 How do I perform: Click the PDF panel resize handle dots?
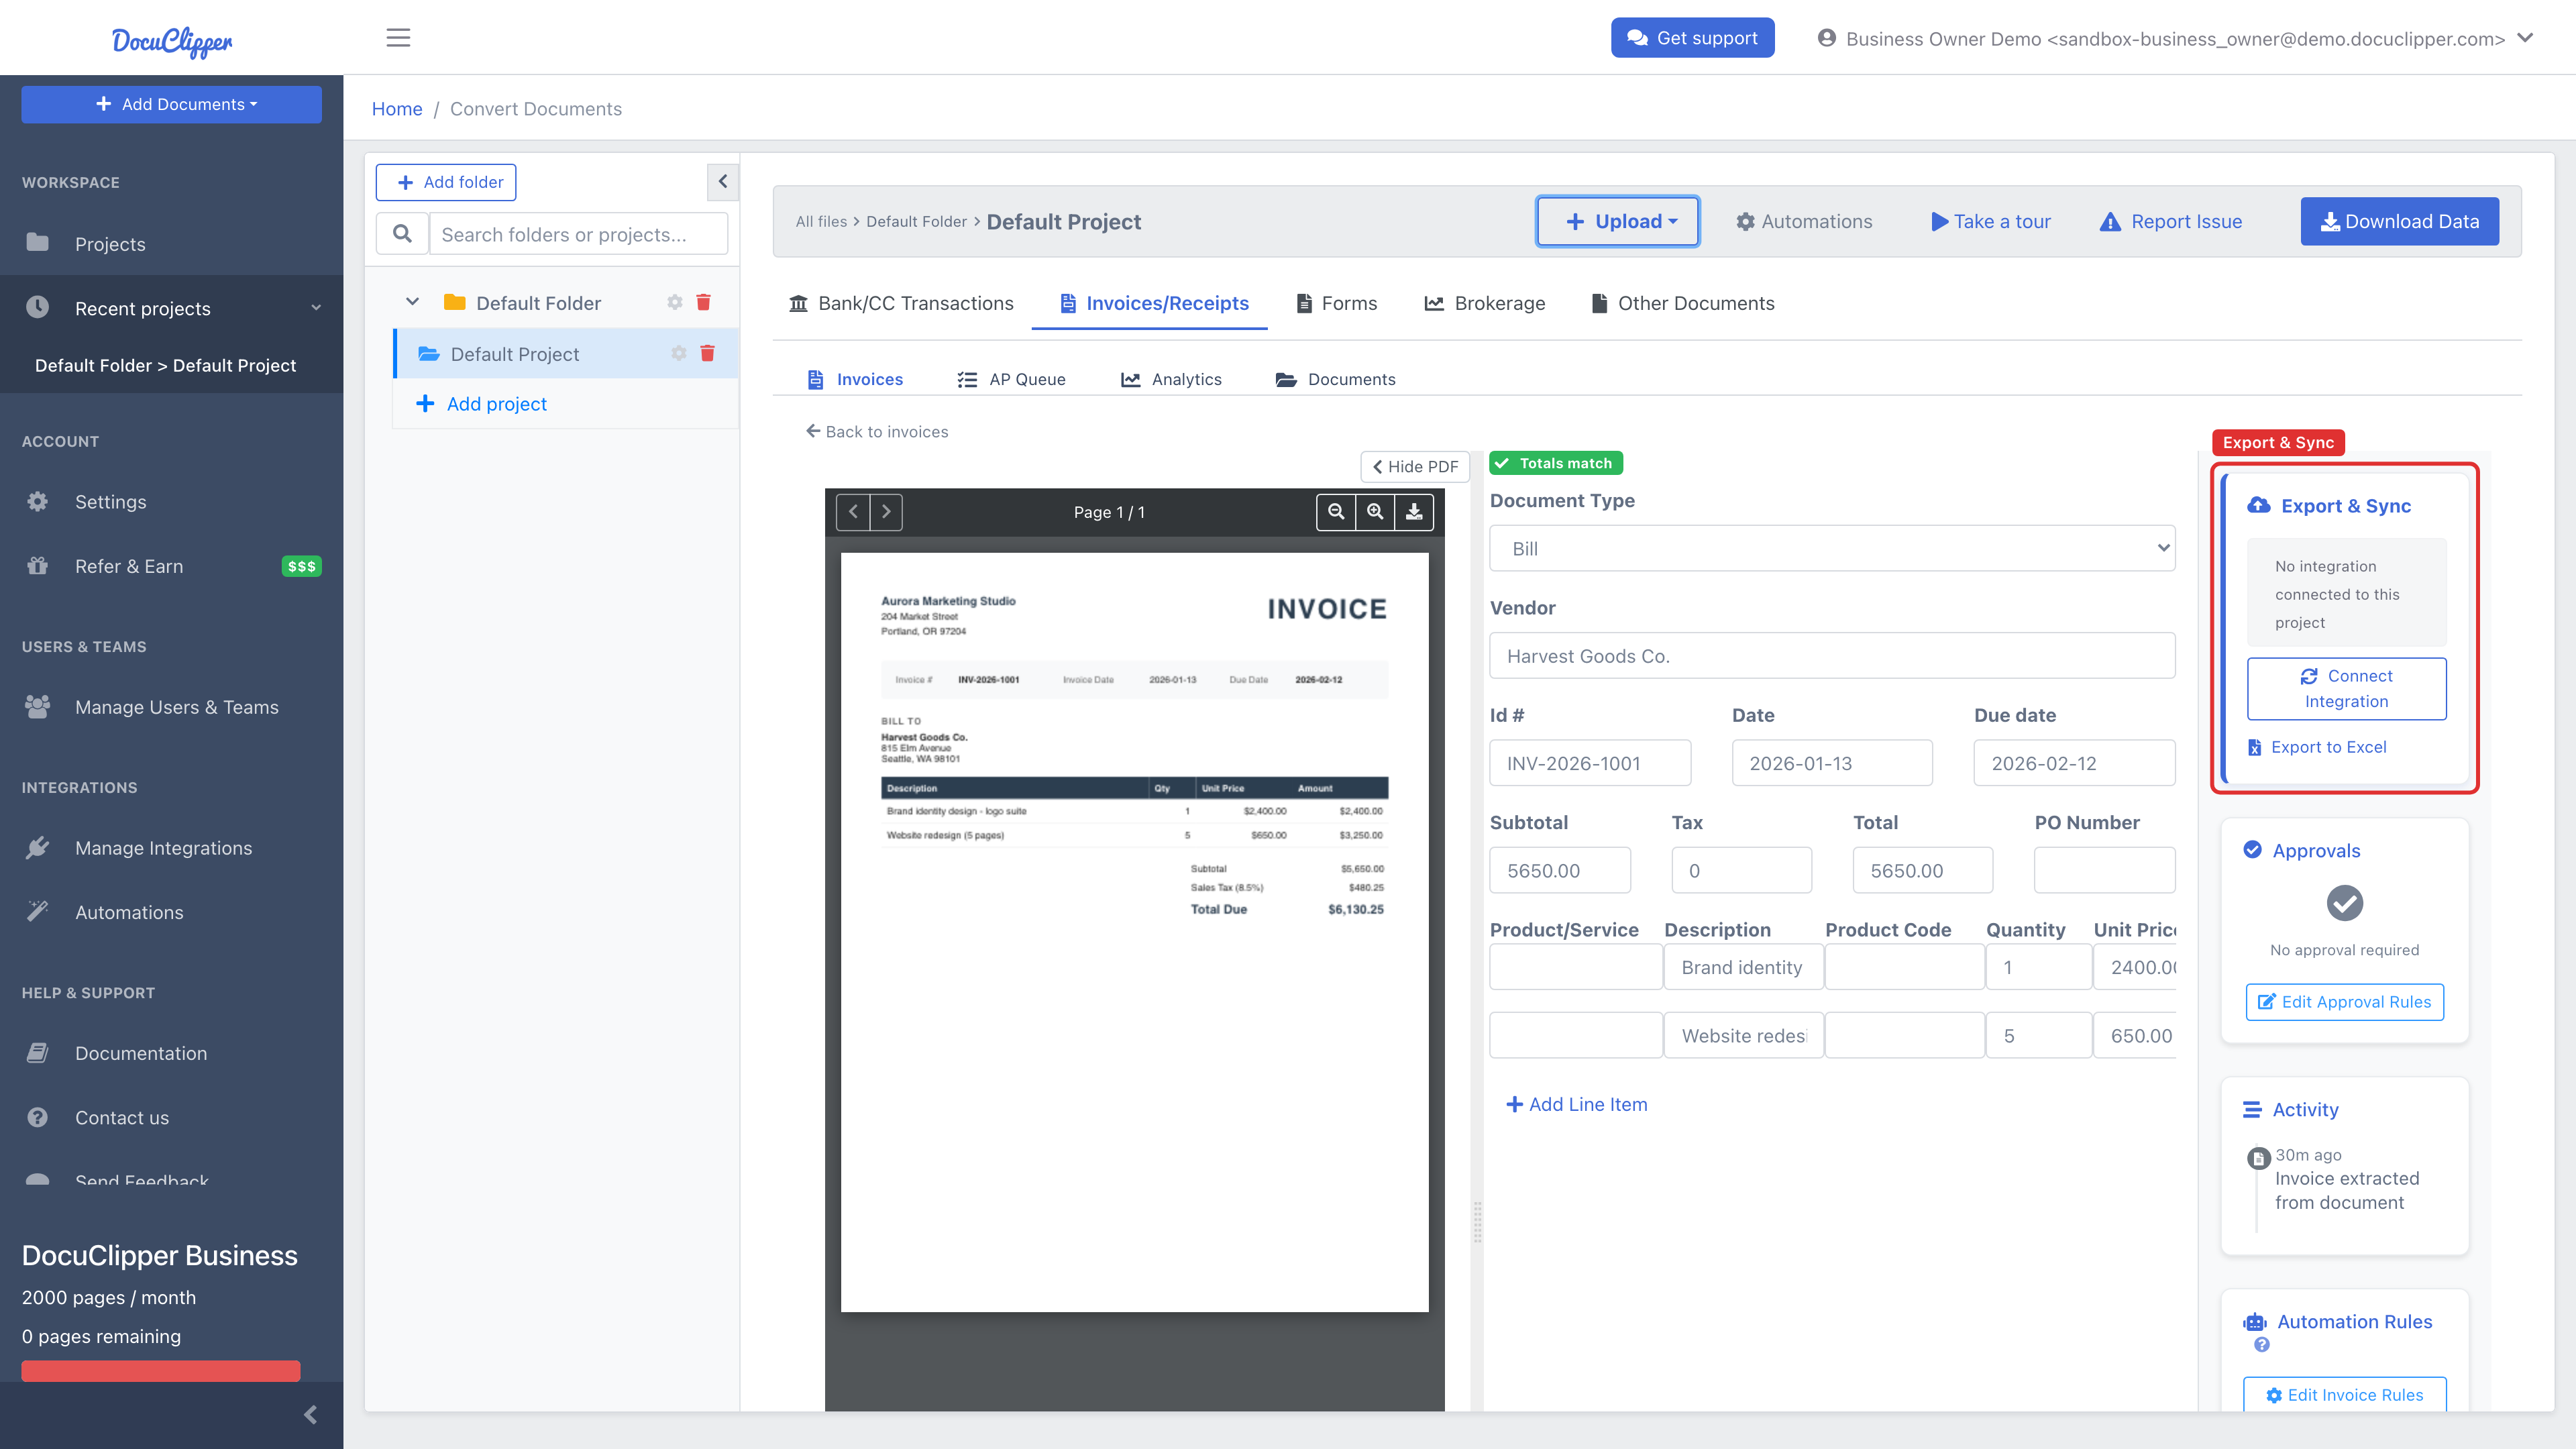point(1477,1222)
